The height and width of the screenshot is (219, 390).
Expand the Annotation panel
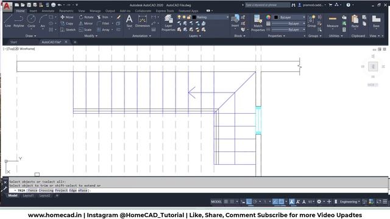click(141, 36)
